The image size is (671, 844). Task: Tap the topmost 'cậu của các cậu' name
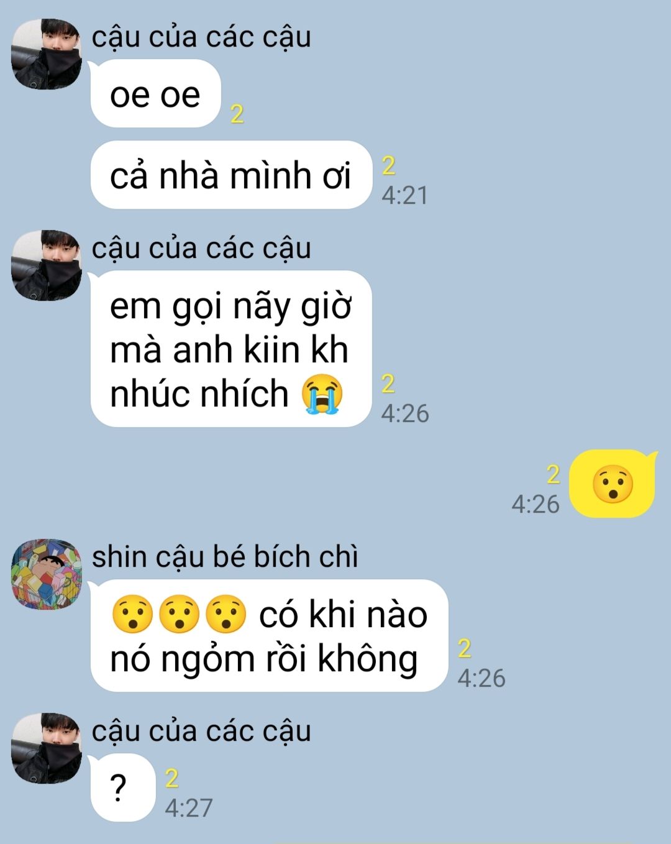(201, 37)
